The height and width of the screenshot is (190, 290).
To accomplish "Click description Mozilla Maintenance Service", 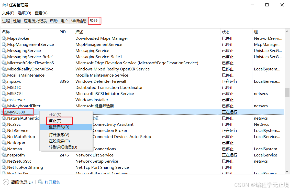I will 102,75.
